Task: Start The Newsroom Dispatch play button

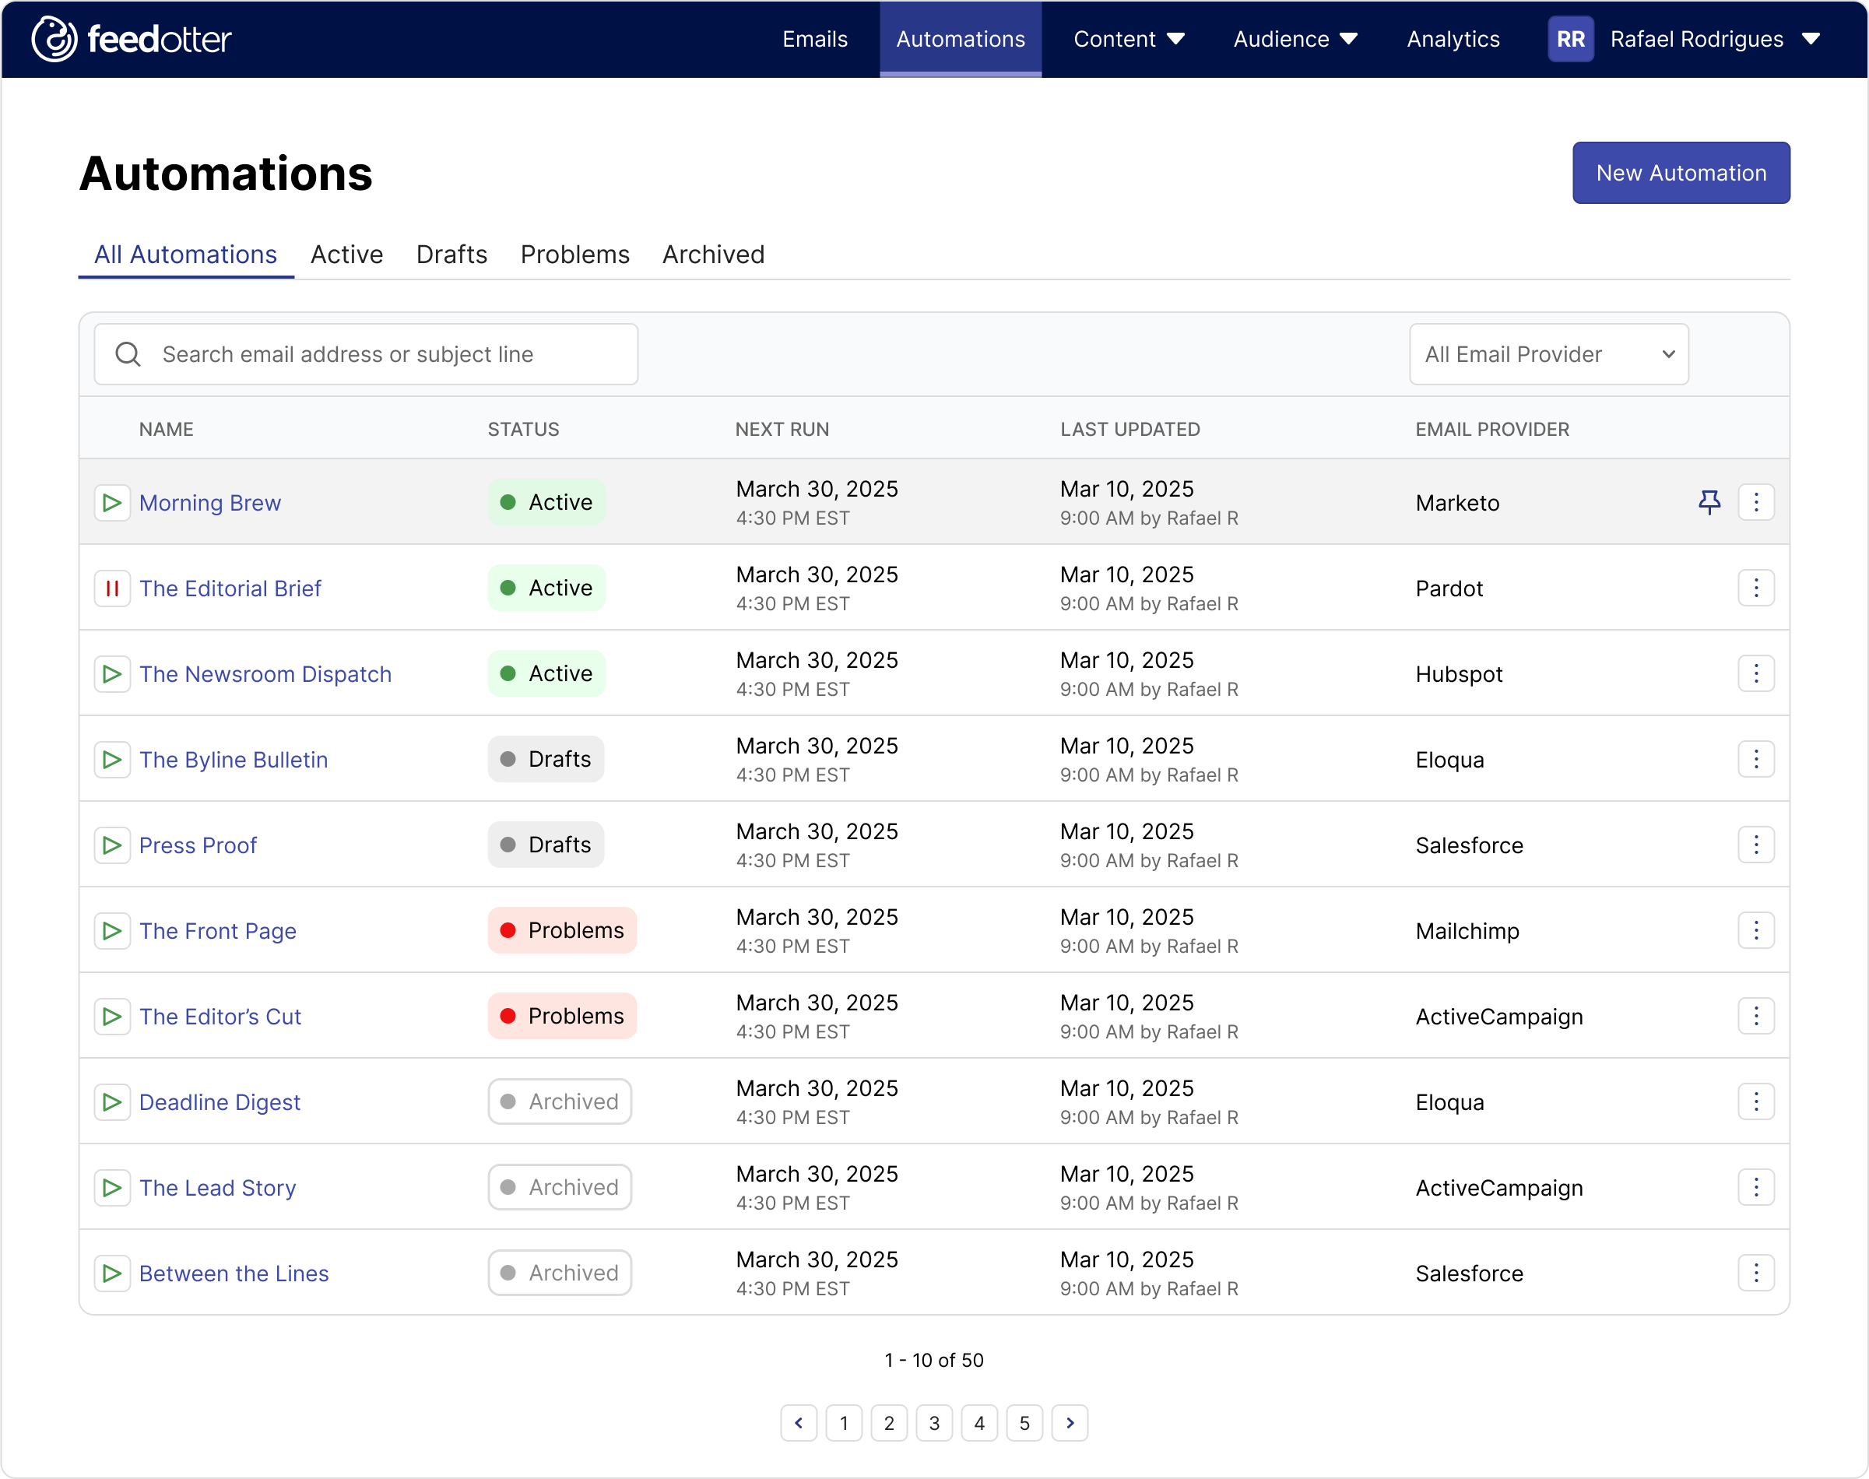Action: [111, 673]
